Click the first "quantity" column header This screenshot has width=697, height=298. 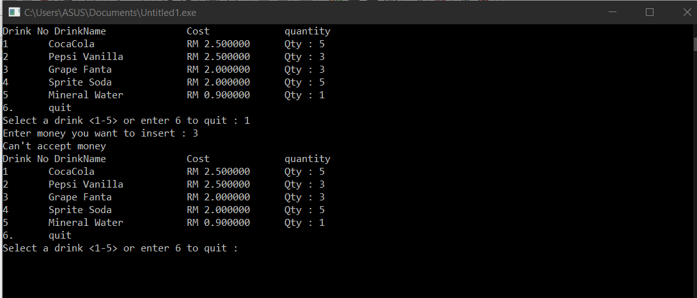pos(308,31)
